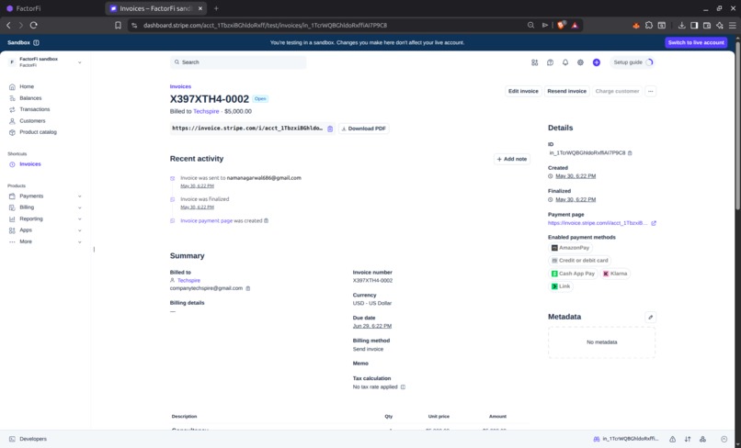741x448 pixels.
Task: Go back in browser history
Action: (x=8, y=25)
